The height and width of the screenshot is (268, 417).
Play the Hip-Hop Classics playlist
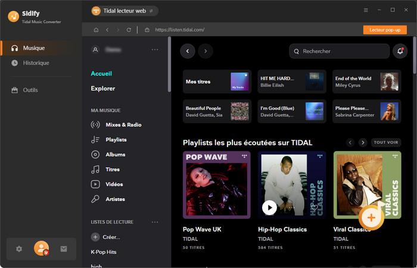point(269,207)
